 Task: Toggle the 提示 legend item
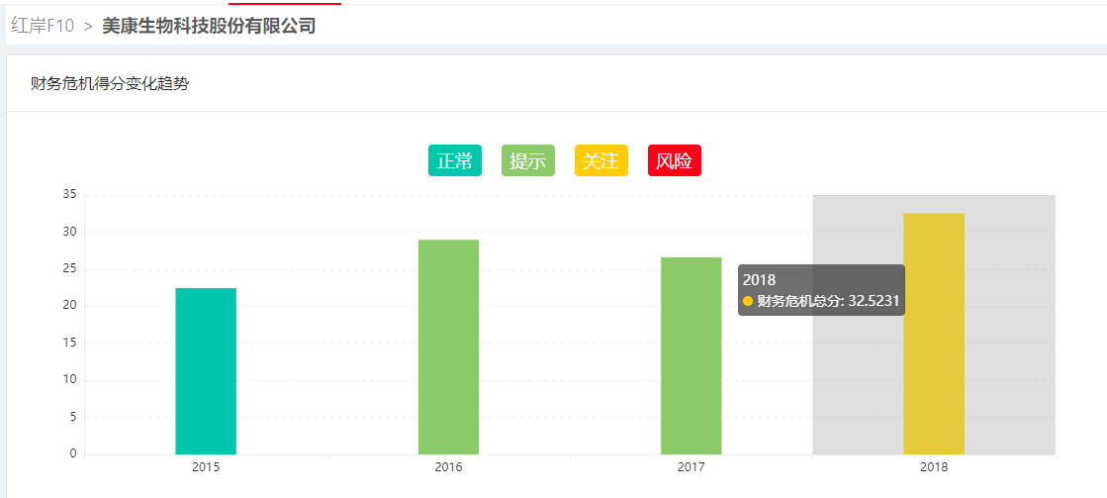(x=528, y=160)
